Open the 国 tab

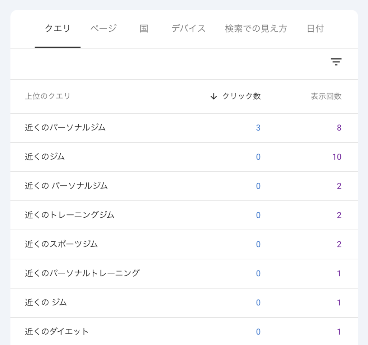tap(144, 29)
